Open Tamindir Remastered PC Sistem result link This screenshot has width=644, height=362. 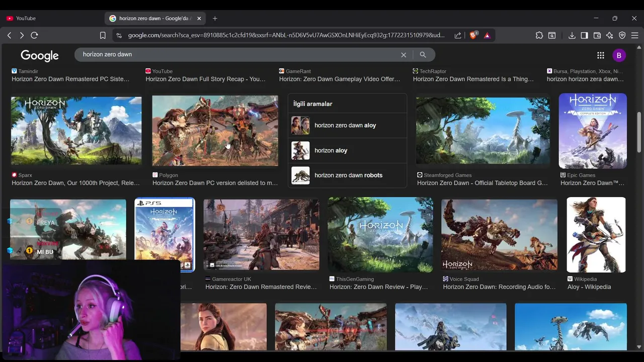(70, 79)
